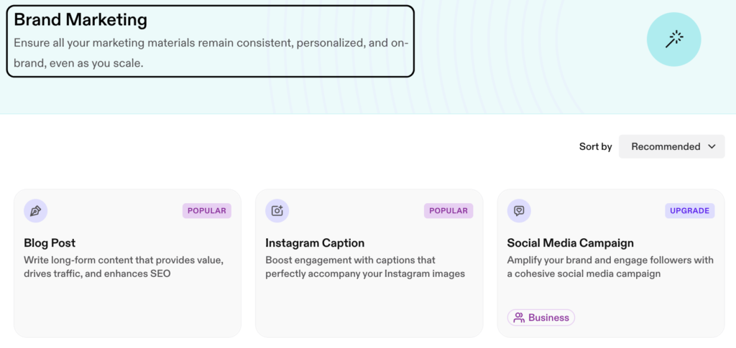Click the Sort by label
The image size is (736, 348).
596,146
